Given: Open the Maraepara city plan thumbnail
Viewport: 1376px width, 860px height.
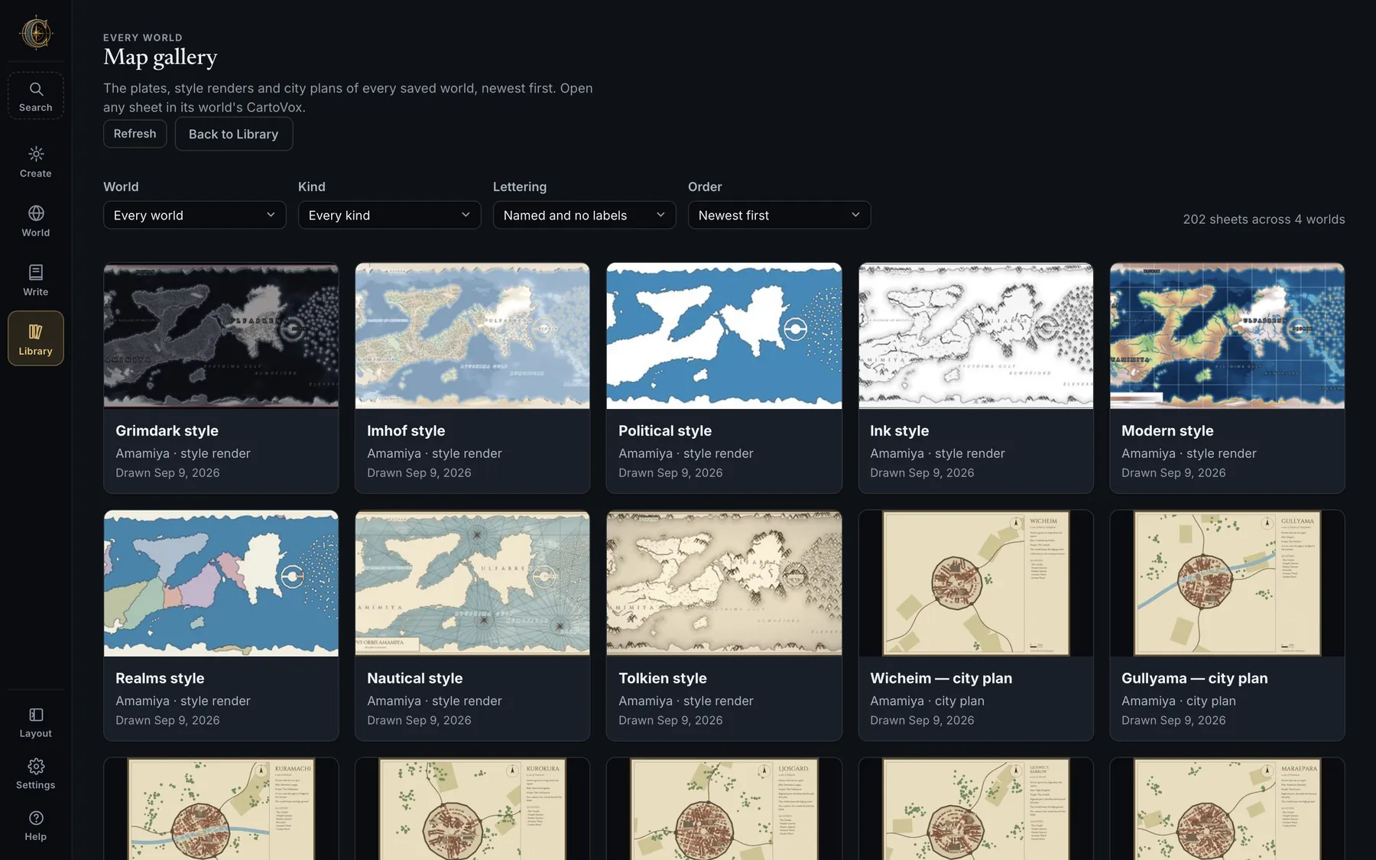Looking at the screenshot, I should tap(1228, 809).
